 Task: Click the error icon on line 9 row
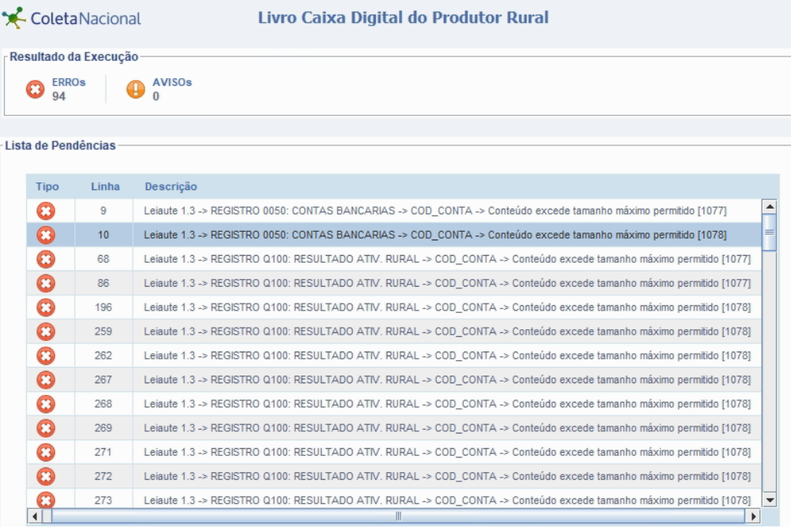coord(46,211)
